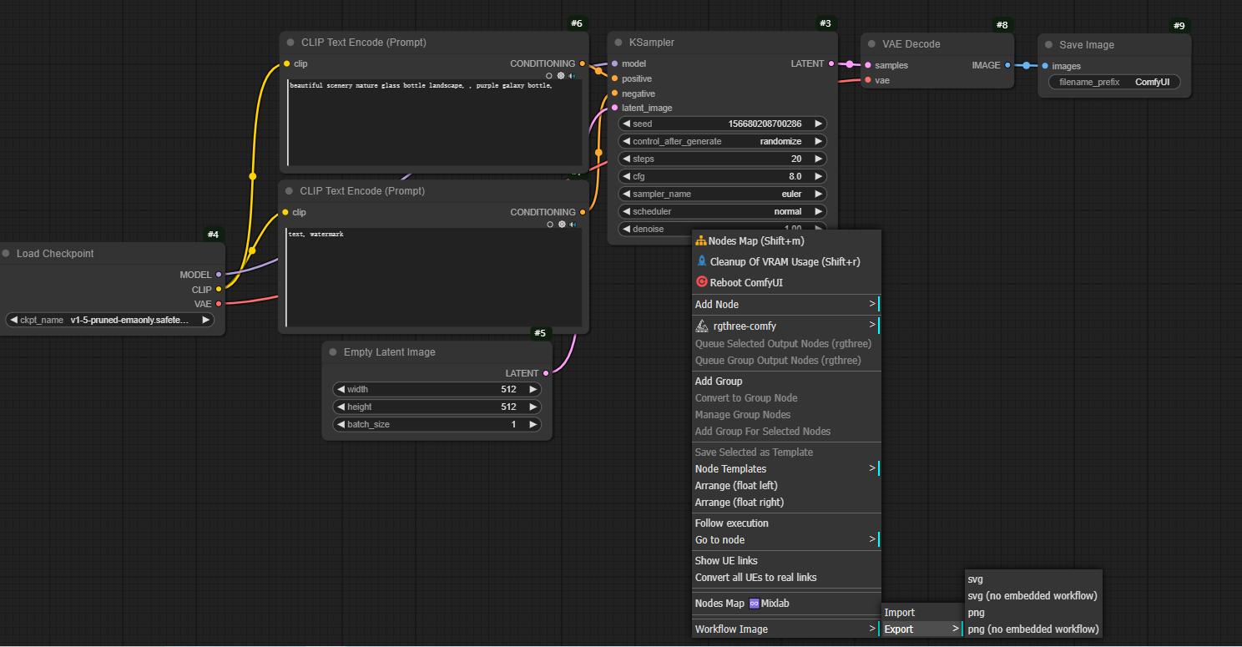Image resolution: width=1242 pixels, height=647 pixels.
Task: Collapse the Load Checkpoint node via its title dot
Action: (6, 254)
